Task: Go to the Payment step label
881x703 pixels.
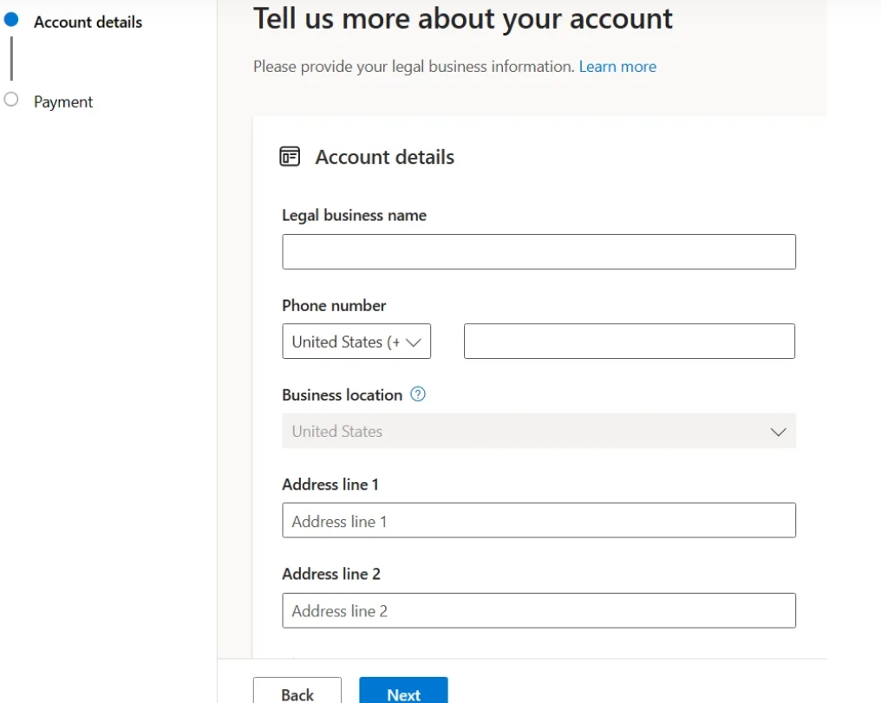Action: [x=63, y=101]
